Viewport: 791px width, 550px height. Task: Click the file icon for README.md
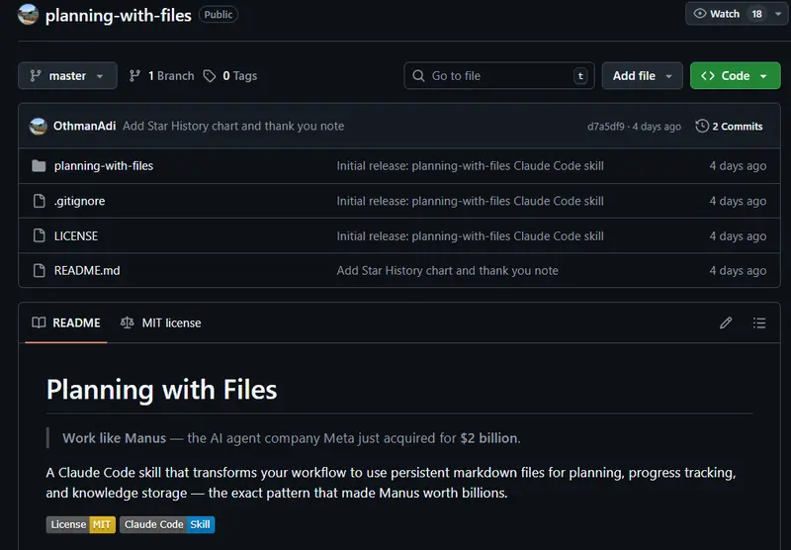[39, 270]
